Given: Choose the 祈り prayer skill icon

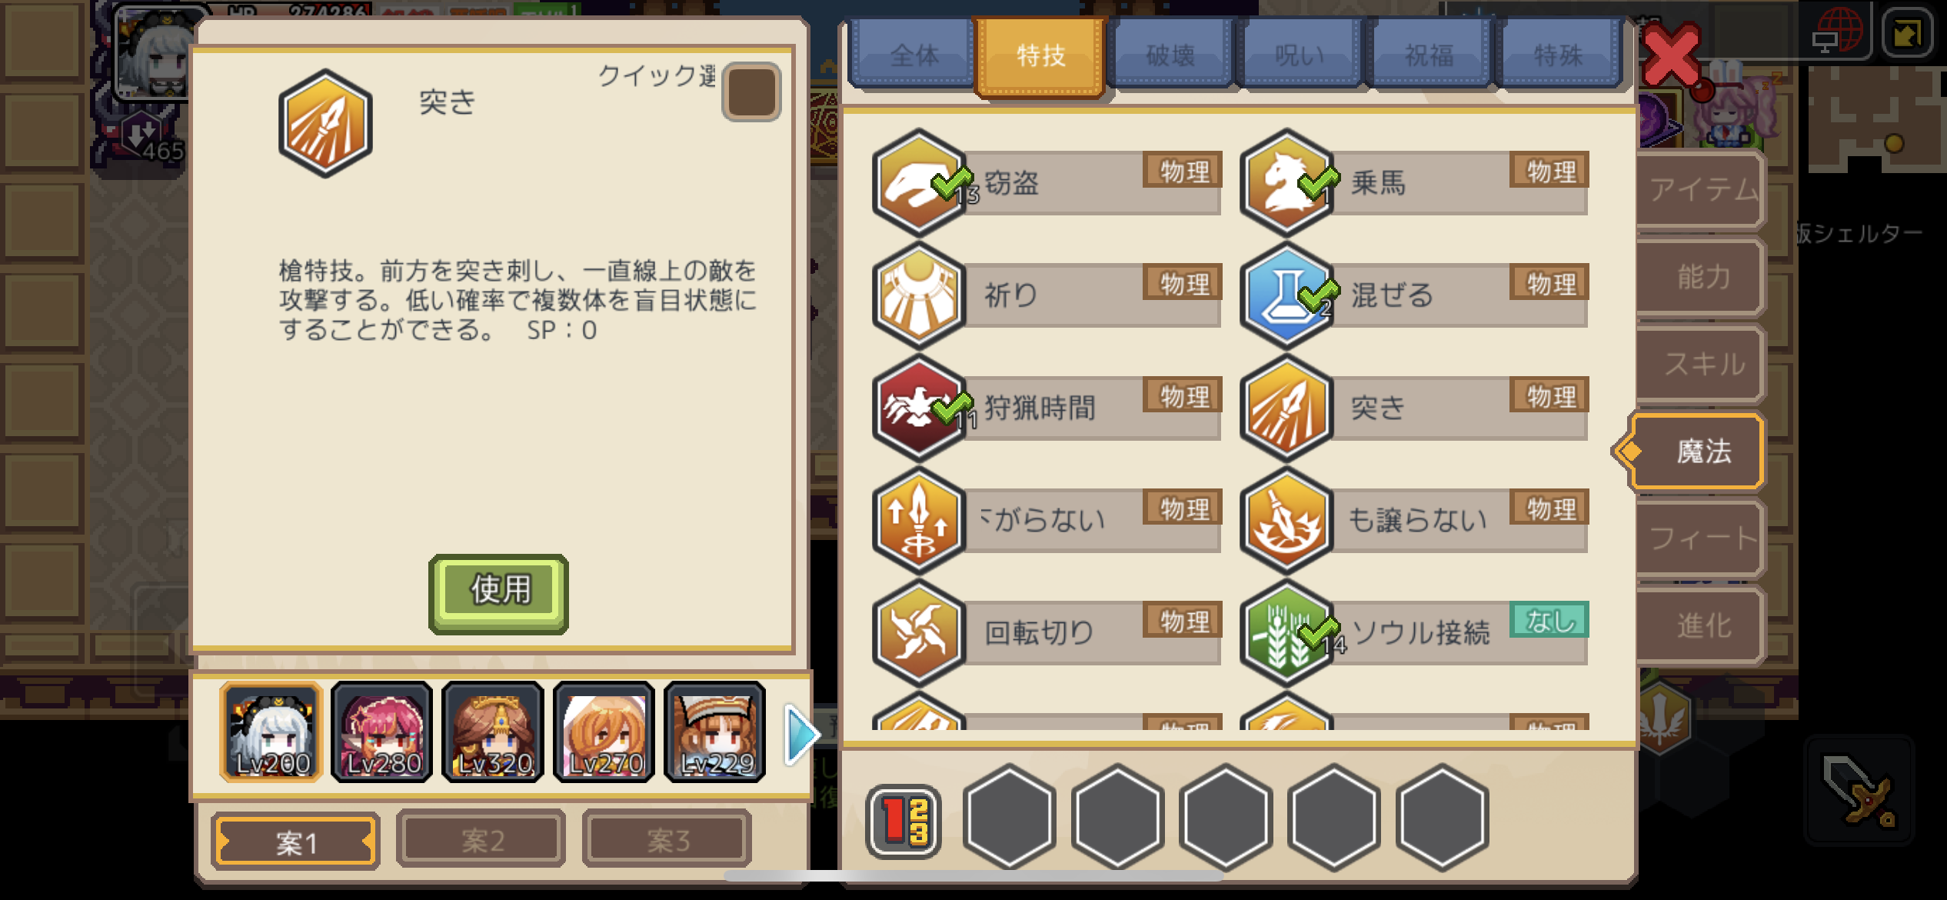Looking at the screenshot, I should pos(919,295).
